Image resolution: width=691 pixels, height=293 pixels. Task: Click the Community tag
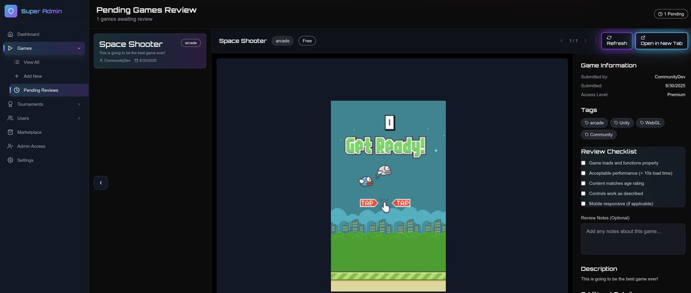pos(598,134)
